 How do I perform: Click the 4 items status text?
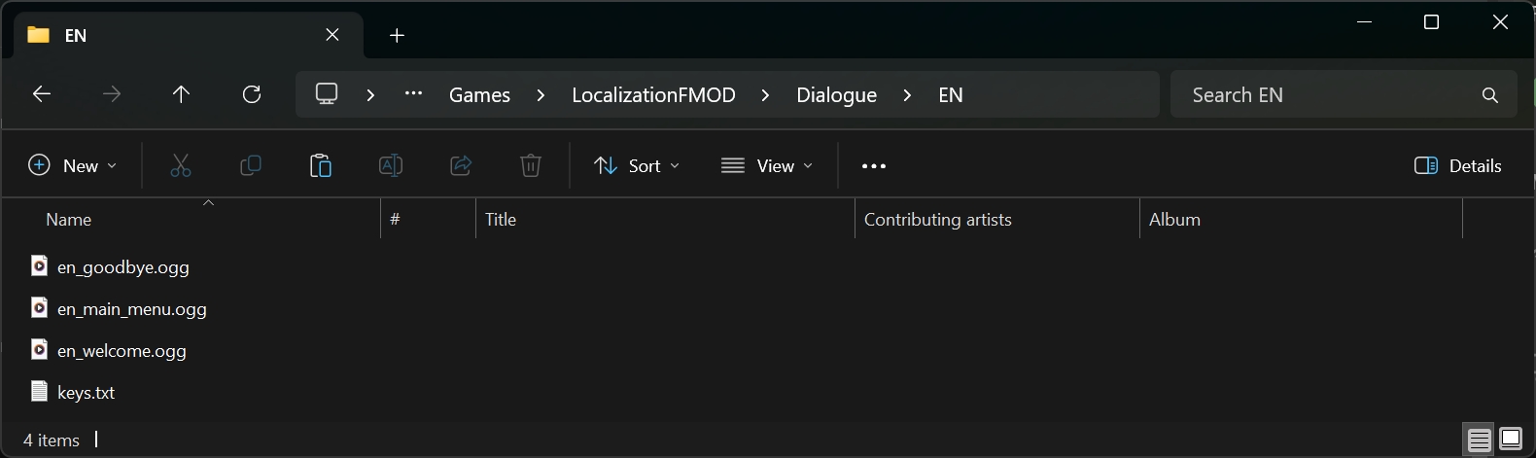point(52,440)
